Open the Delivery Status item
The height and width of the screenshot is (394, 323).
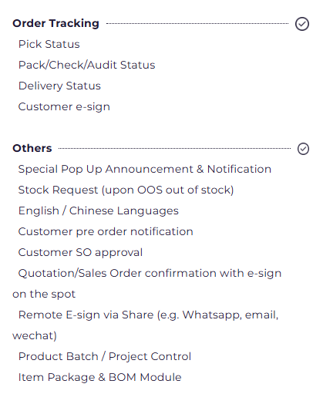pos(59,86)
